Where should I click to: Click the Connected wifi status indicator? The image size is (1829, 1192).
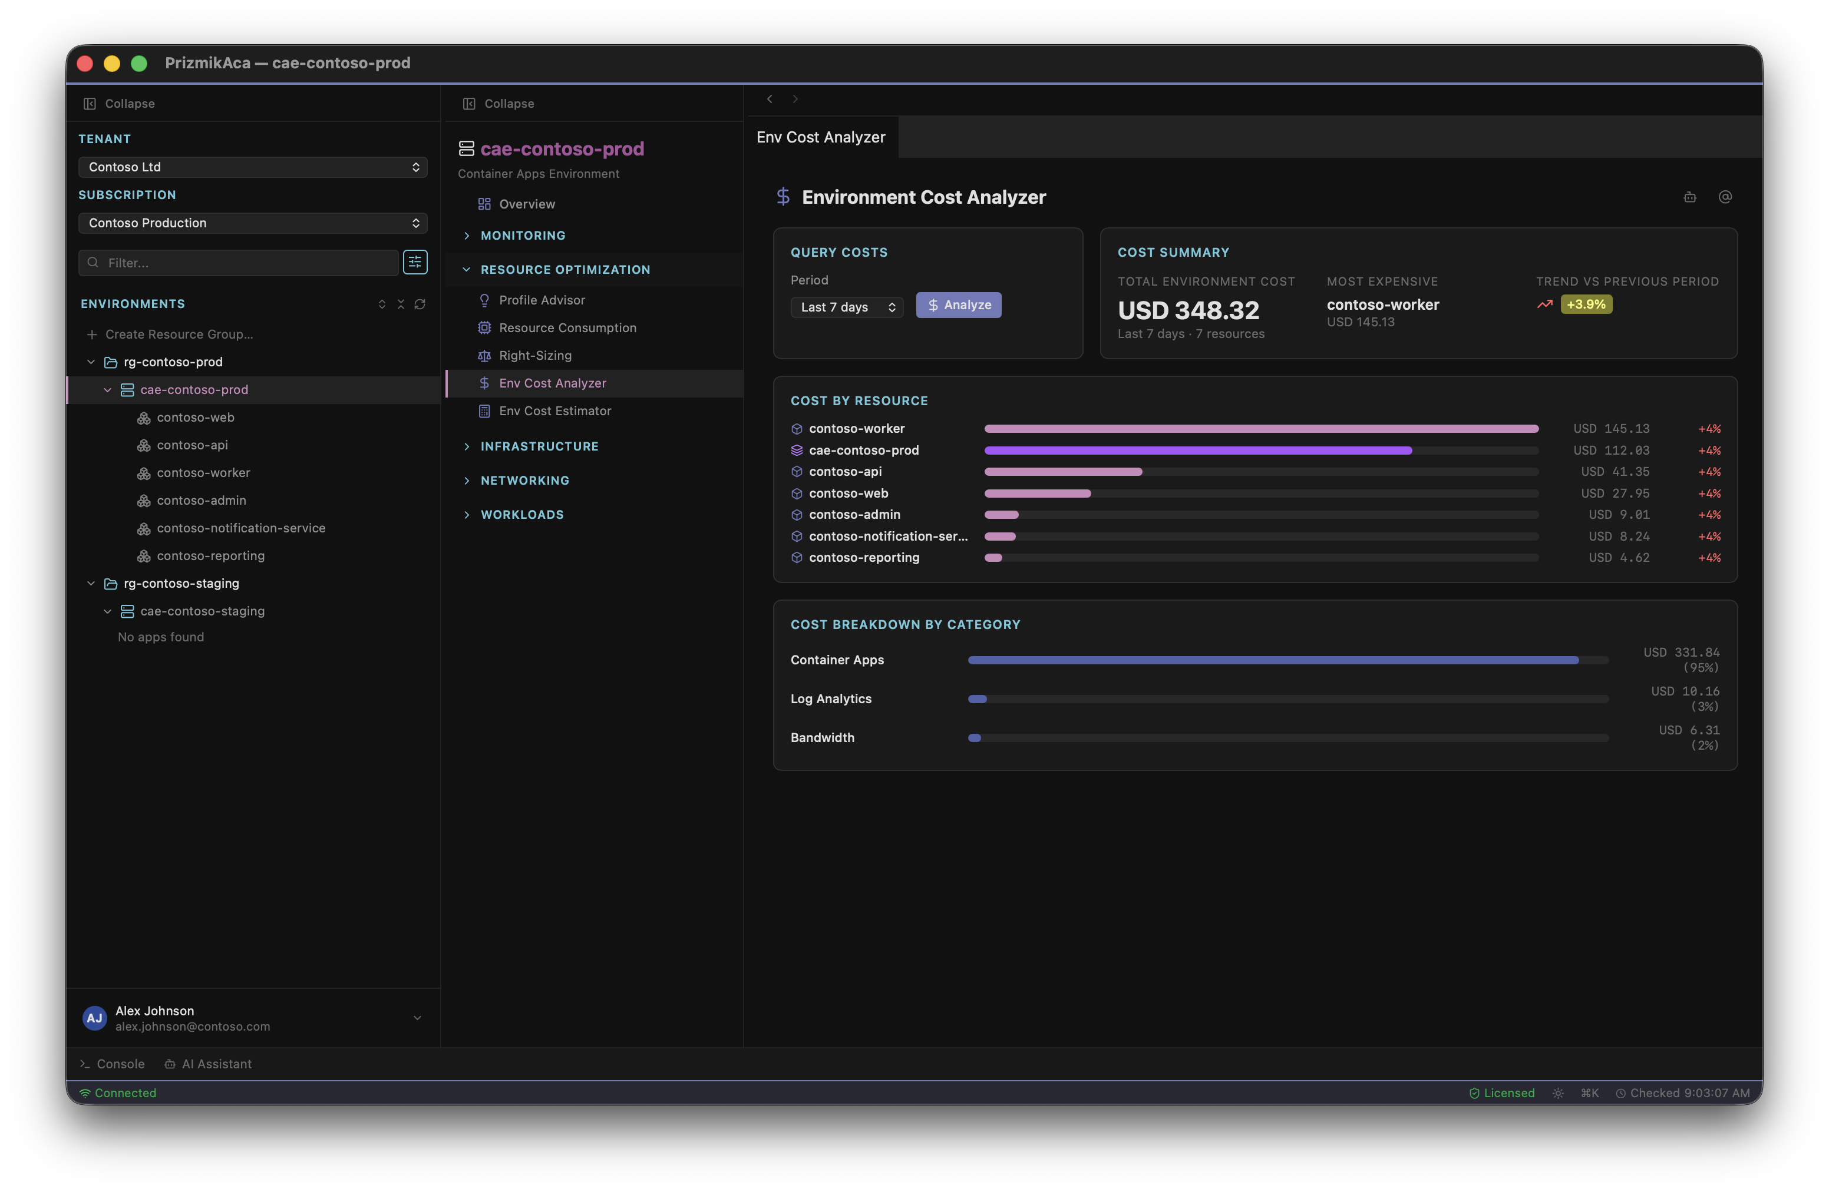tap(118, 1093)
